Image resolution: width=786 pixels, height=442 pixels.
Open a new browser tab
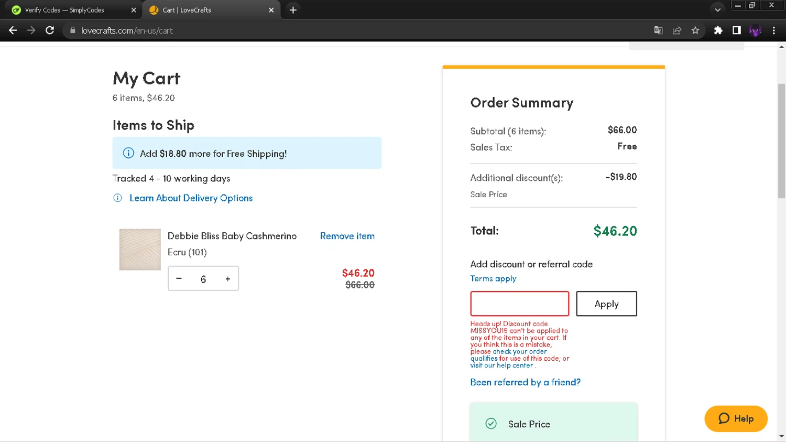click(x=293, y=10)
